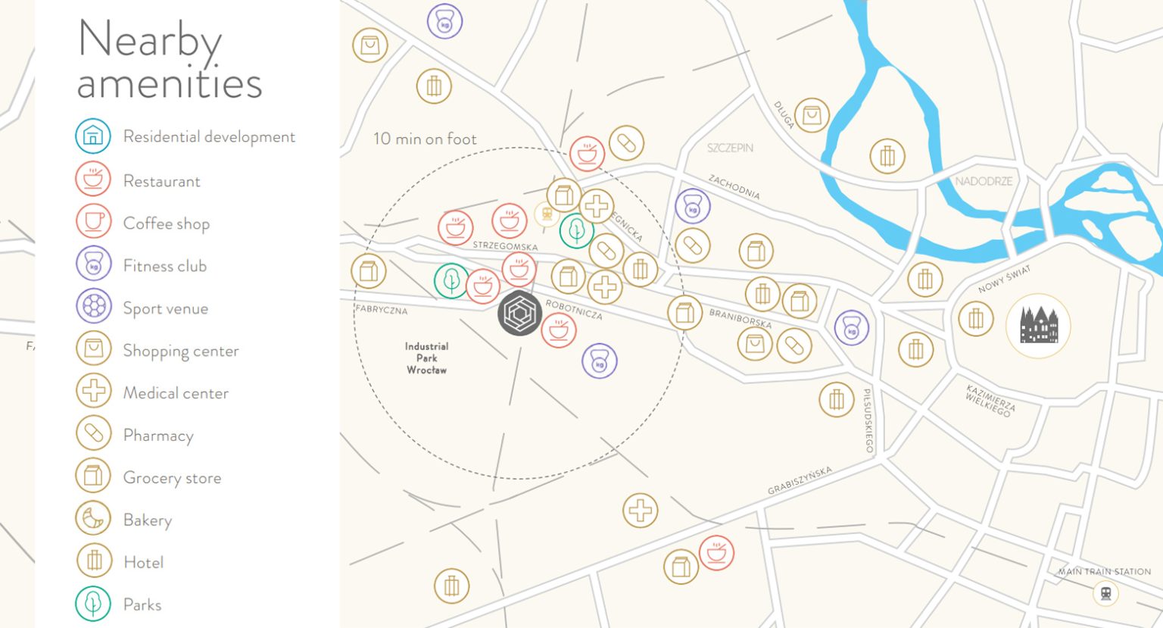Click the 'Grocery store' legend text

pos(172,478)
